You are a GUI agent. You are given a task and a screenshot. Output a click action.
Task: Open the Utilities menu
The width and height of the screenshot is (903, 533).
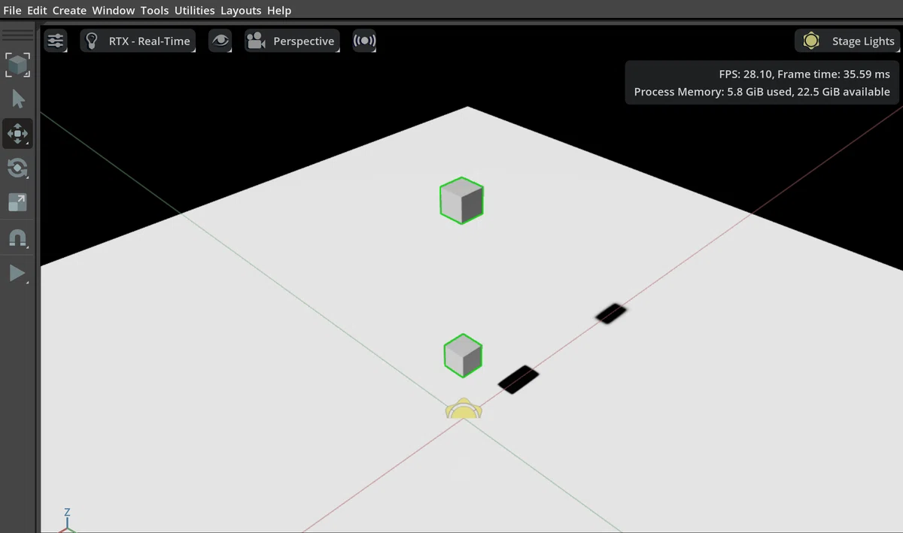pos(194,11)
